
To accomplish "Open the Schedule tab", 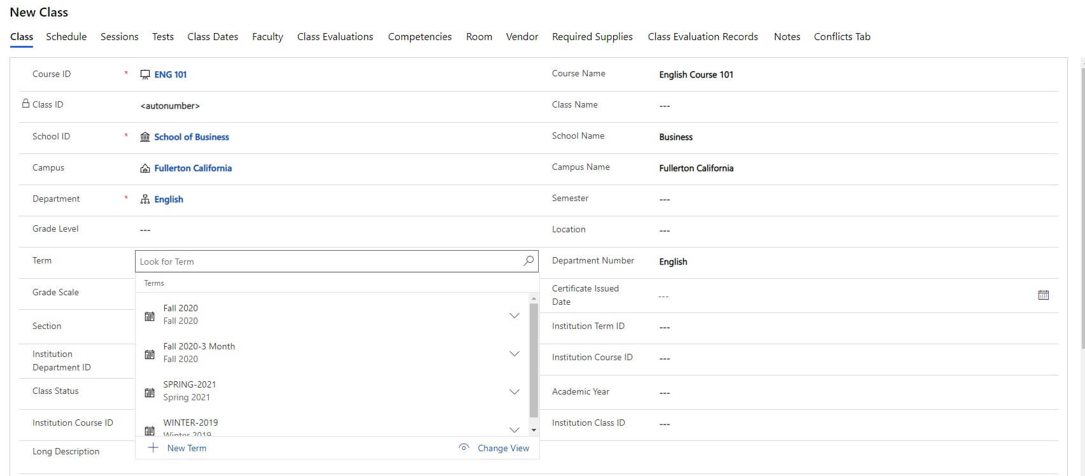I will 66,36.
